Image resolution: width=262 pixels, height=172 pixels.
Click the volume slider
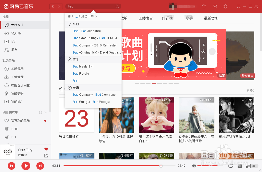(210, 166)
